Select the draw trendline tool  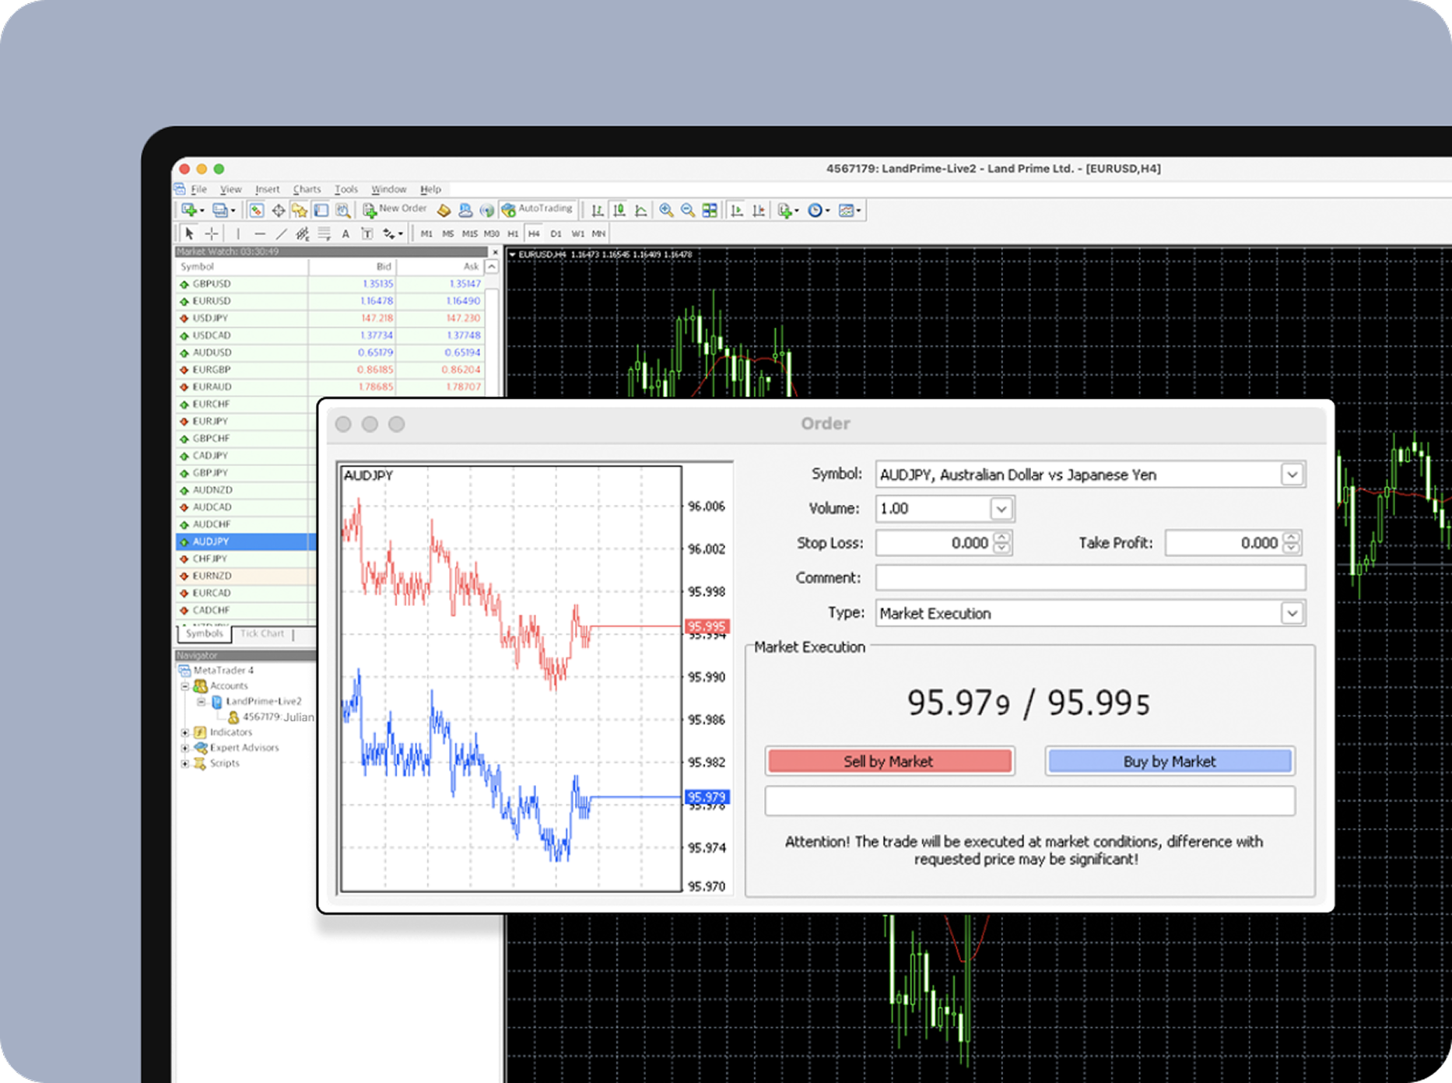click(x=281, y=233)
